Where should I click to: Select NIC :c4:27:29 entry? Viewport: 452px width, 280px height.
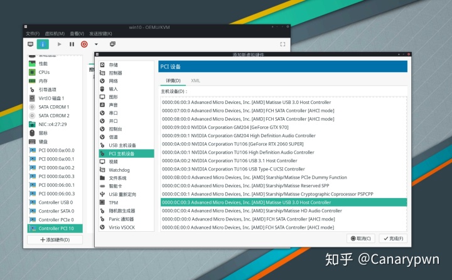[55, 124]
